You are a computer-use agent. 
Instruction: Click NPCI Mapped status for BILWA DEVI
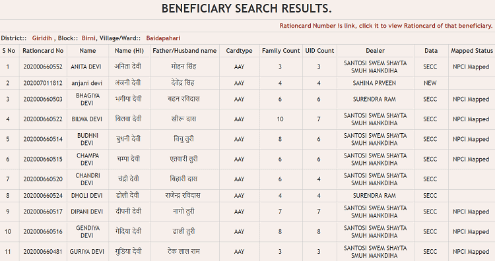[x=471, y=119]
